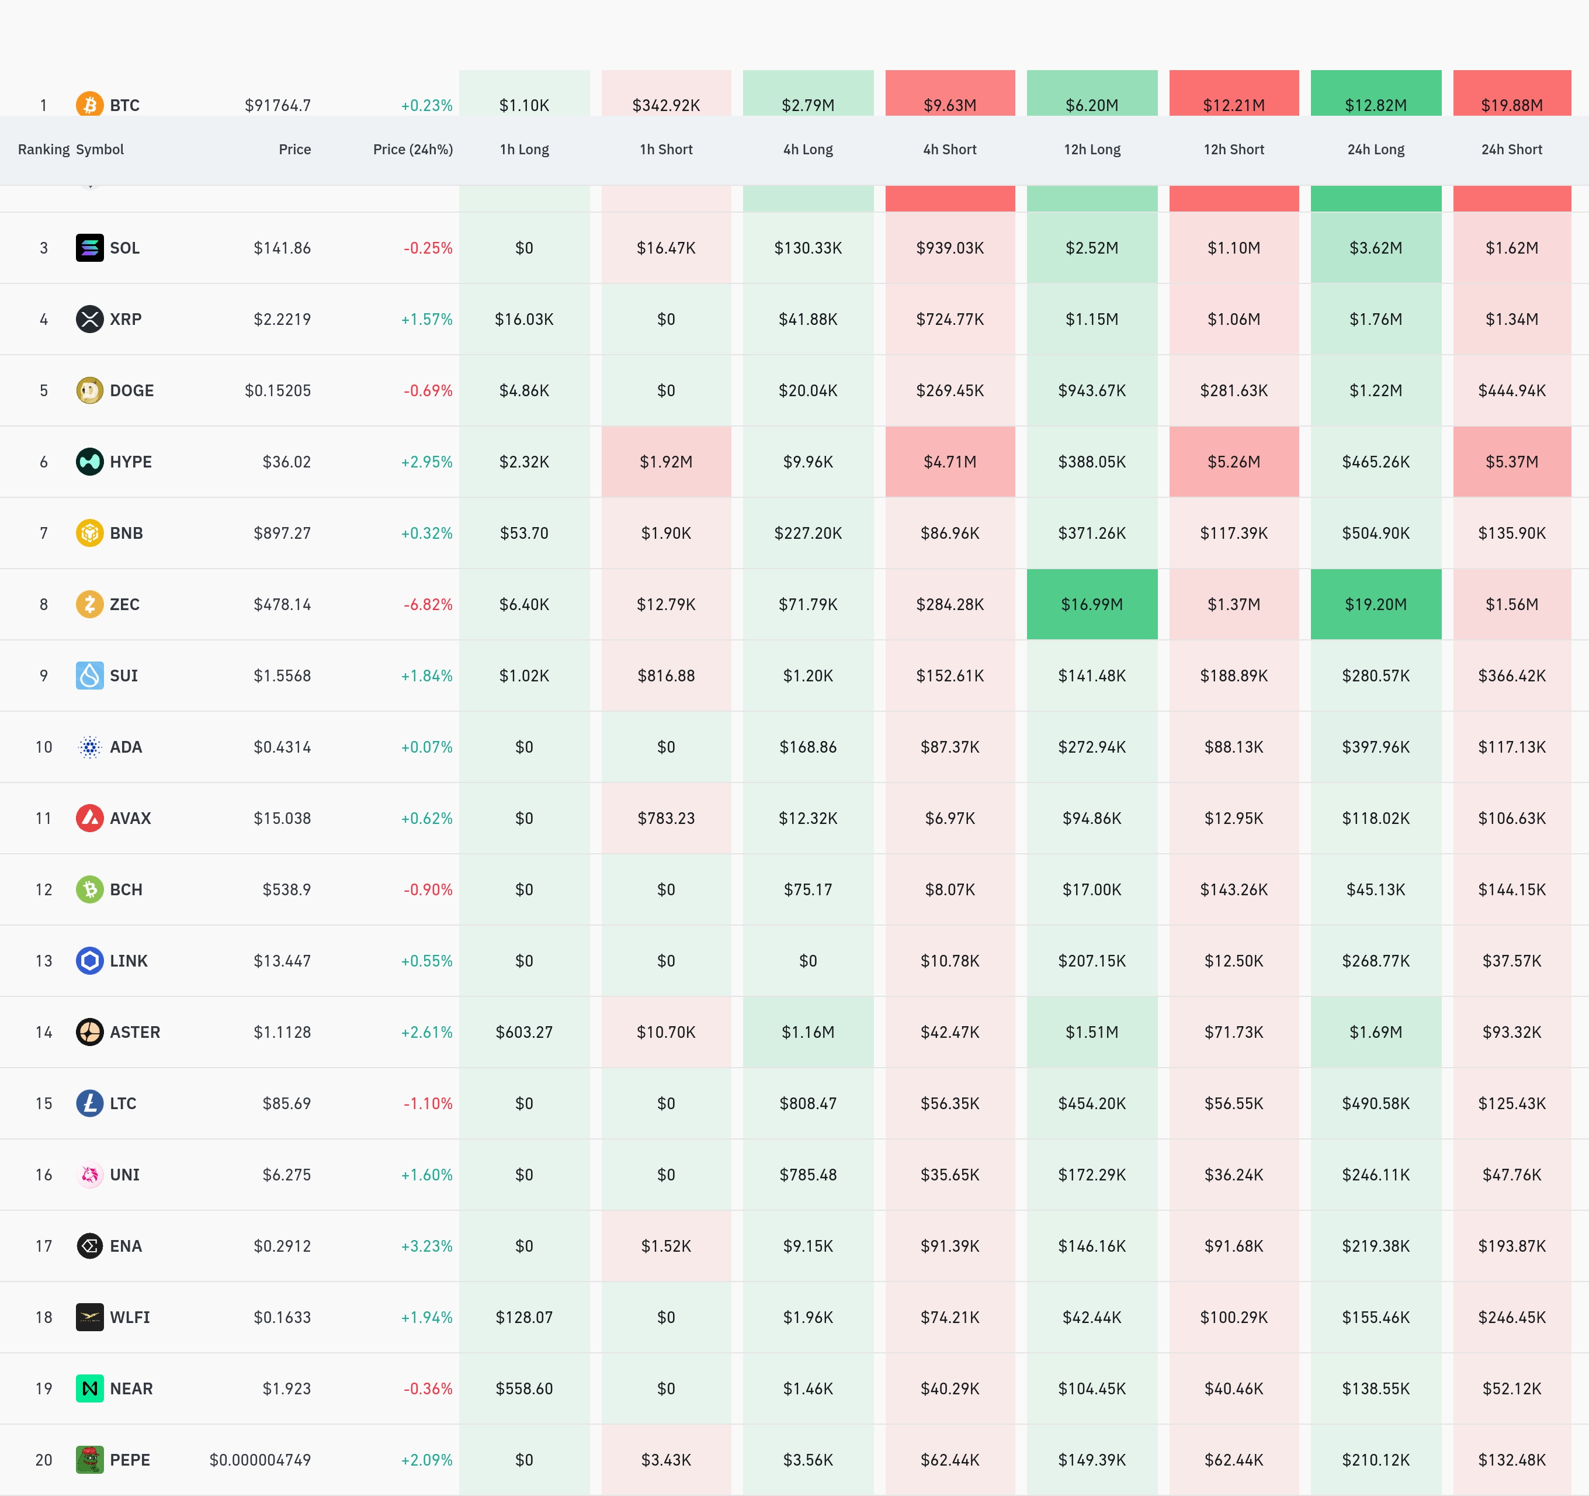Screen dimensions: 1589x1496
Task: Sort by 12h Long column header
Action: [x=1092, y=150]
